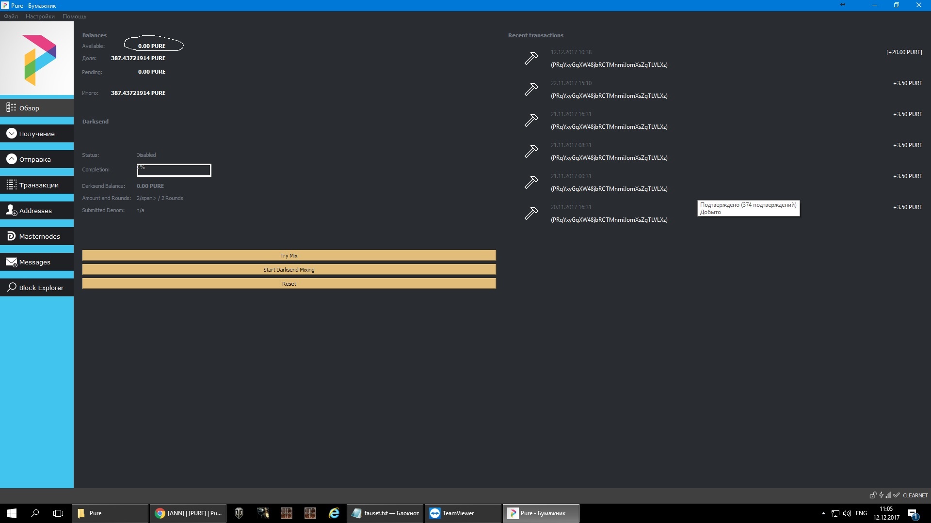
Task: Select address under the 21.11.2017 08:31 transaction
Action: (x=609, y=158)
